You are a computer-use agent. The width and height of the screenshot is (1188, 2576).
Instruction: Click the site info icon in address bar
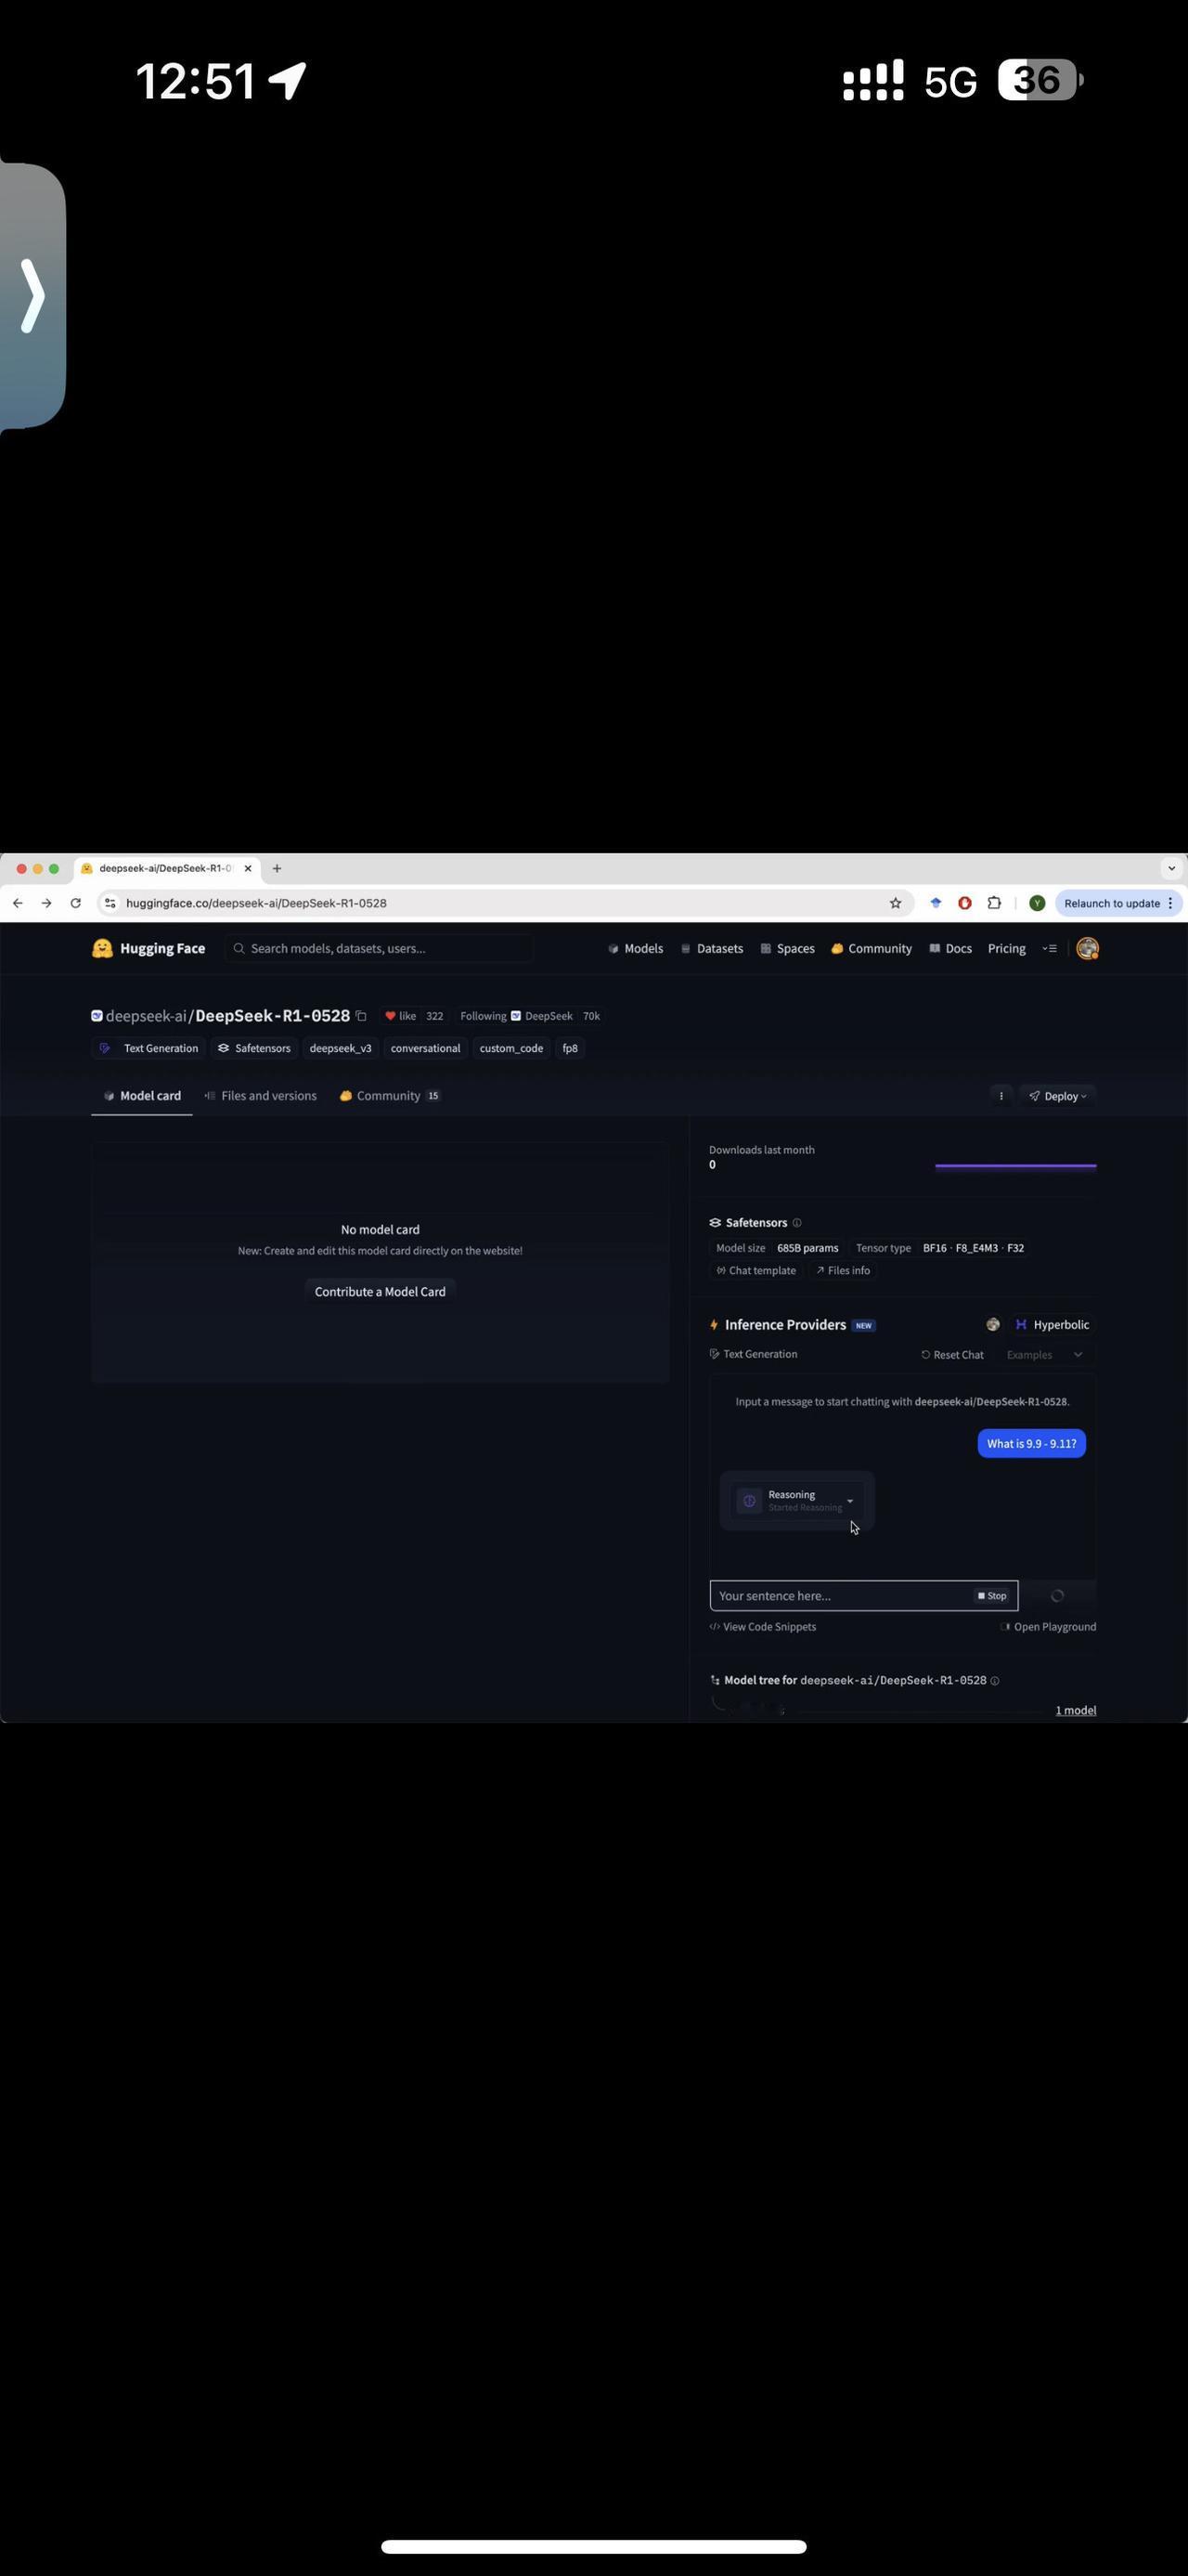(x=110, y=903)
